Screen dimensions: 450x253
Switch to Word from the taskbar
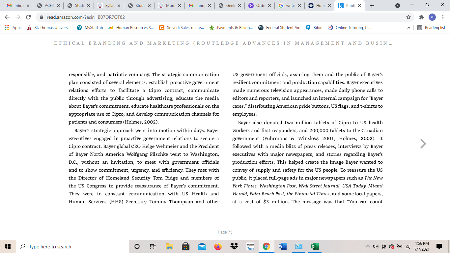(282, 246)
